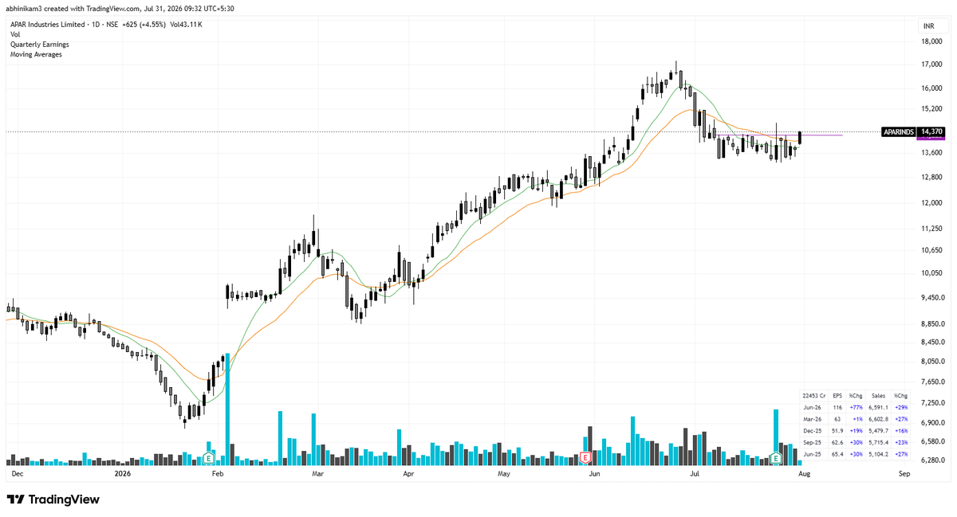Click the 17,000 price axis label

[931, 65]
